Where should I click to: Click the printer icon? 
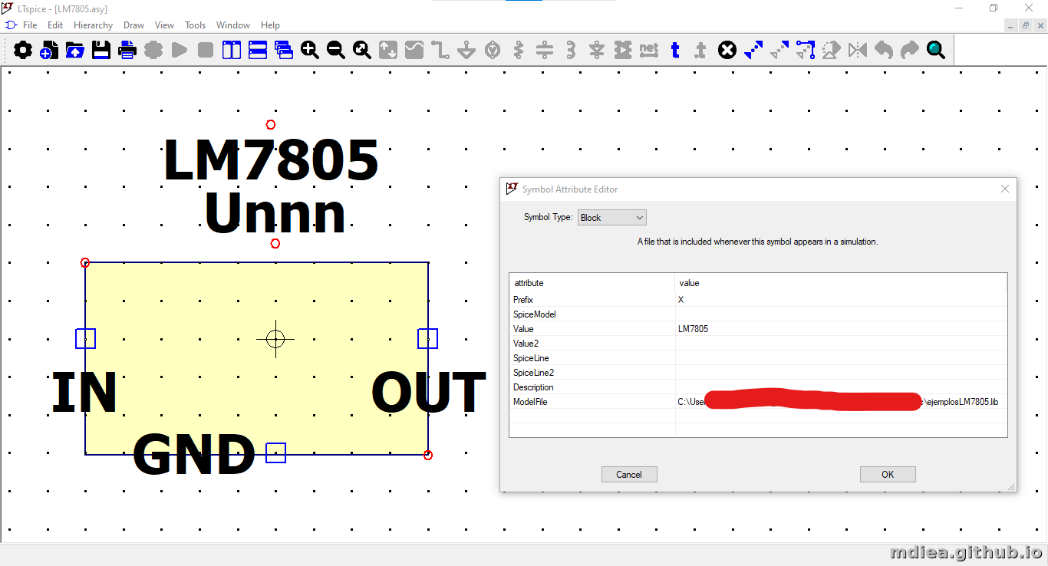(x=127, y=51)
